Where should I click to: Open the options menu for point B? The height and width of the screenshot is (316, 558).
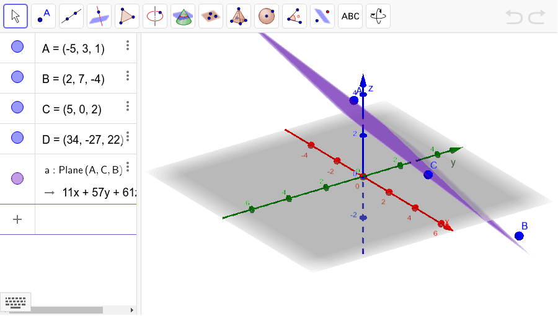pyautogui.click(x=127, y=76)
